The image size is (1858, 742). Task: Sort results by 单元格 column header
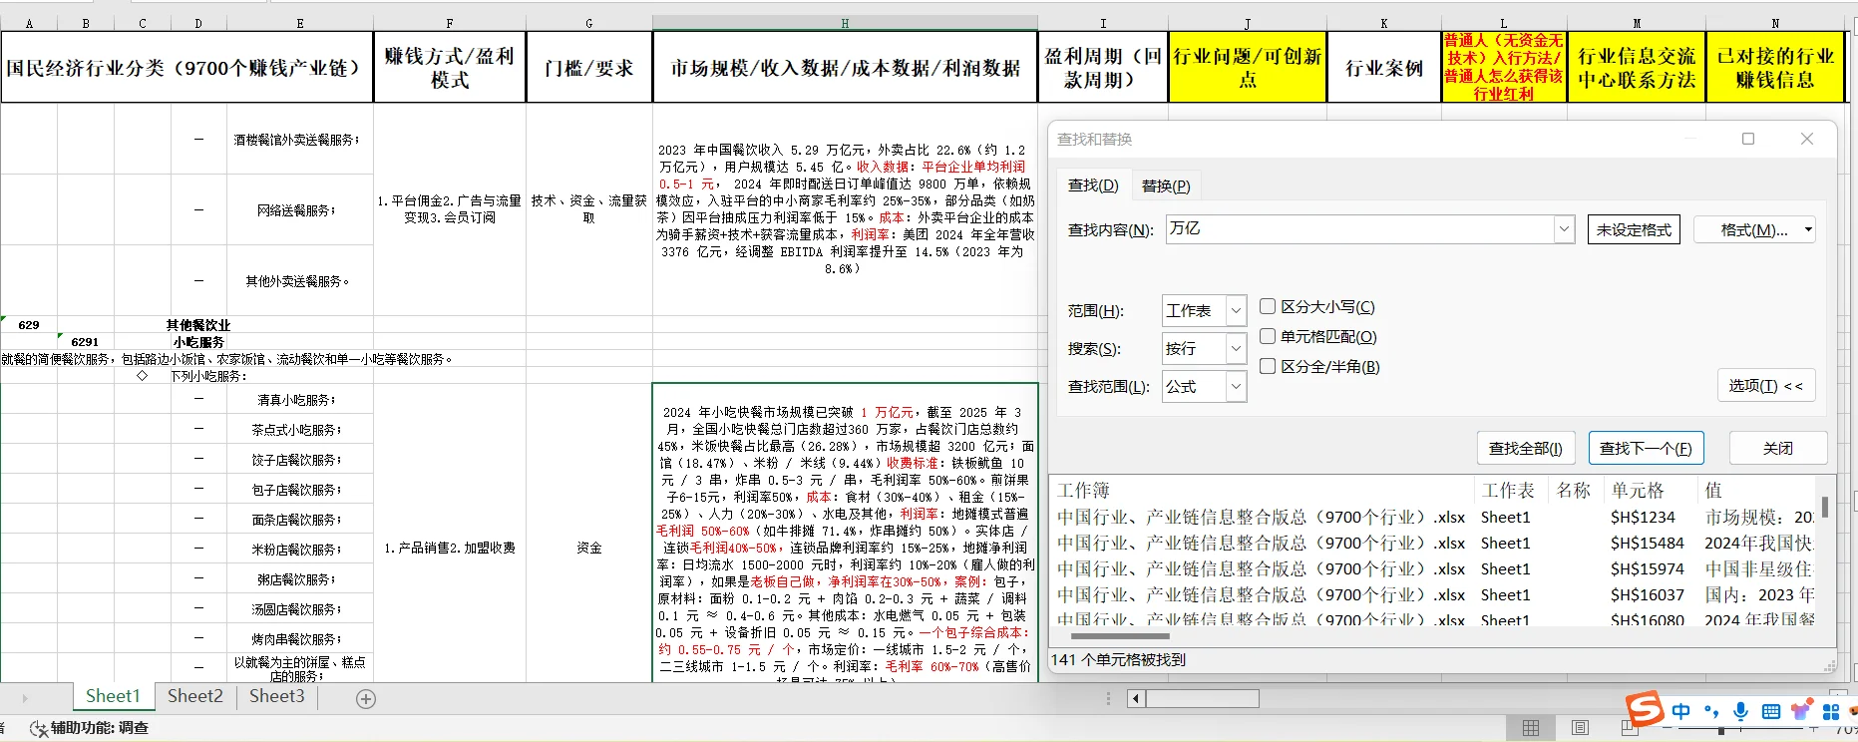(1650, 490)
